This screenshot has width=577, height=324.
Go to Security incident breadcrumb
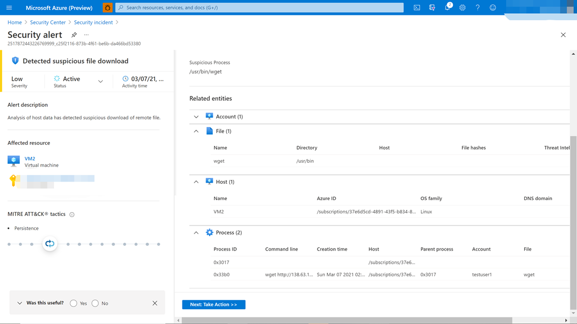93,22
